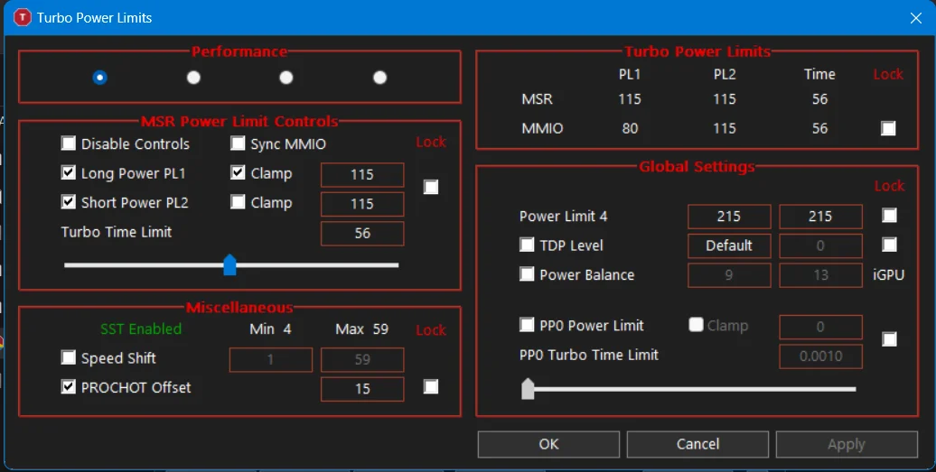Click the Turbo Time Limit slider thumb
The height and width of the screenshot is (472, 936).
(229, 264)
